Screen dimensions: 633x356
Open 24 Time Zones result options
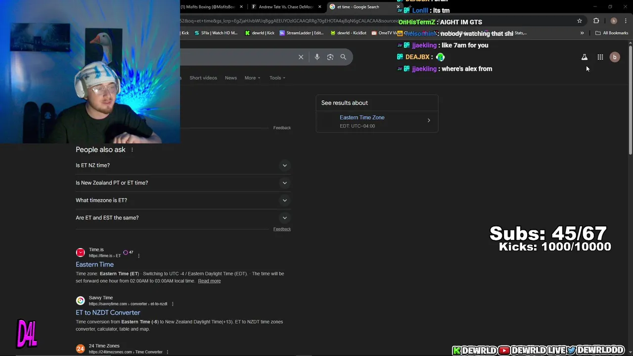(x=167, y=352)
